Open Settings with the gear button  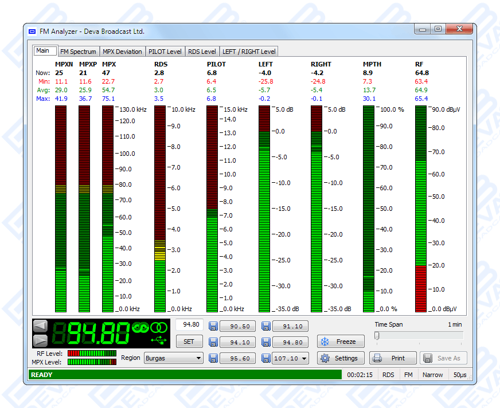coord(340,358)
